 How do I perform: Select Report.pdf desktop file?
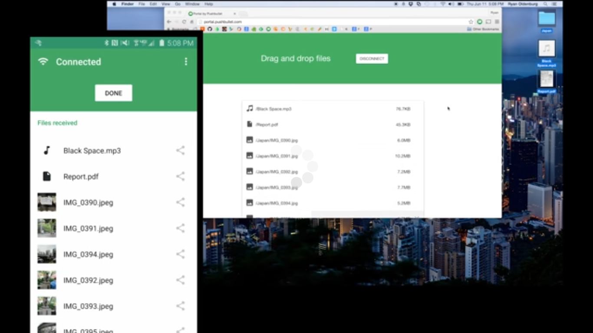coord(547,79)
